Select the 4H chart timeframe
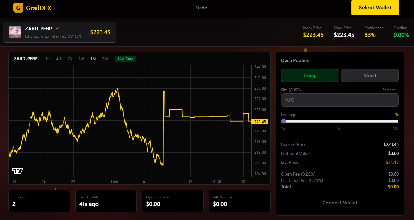The height and width of the screenshot is (220, 414). pos(58,59)
